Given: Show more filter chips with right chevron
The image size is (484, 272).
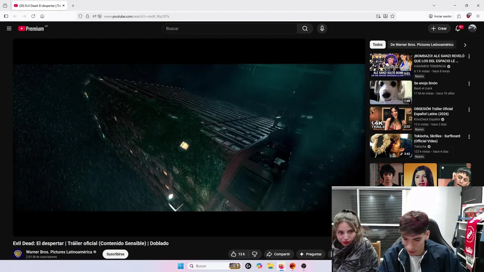Looking at the screenshot, I should point(465,45).
